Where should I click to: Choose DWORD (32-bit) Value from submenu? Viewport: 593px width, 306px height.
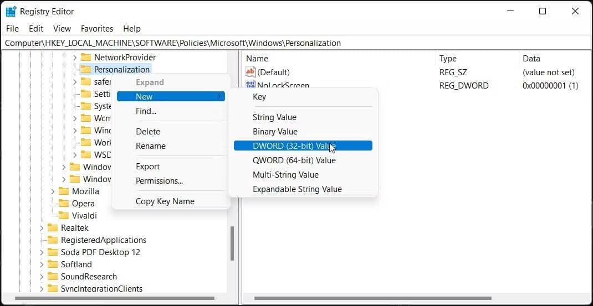[303, 146]
